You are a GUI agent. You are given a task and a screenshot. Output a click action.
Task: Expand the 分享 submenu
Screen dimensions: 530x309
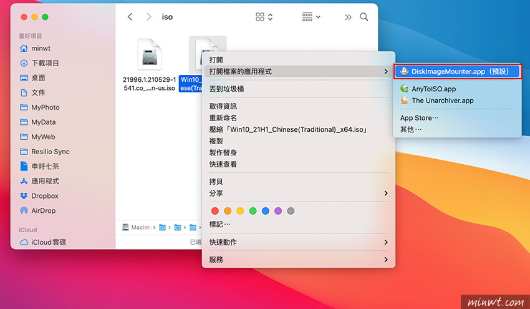pyautogui.click(x=299, y=194)
